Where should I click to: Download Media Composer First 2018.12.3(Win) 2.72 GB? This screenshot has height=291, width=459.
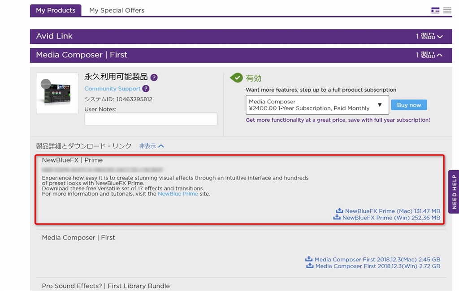(x=378, y=266)
